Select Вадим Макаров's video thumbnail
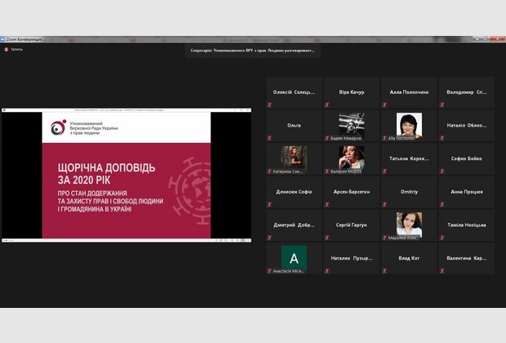This screenshot has width=506, height=343. [352, 123]
